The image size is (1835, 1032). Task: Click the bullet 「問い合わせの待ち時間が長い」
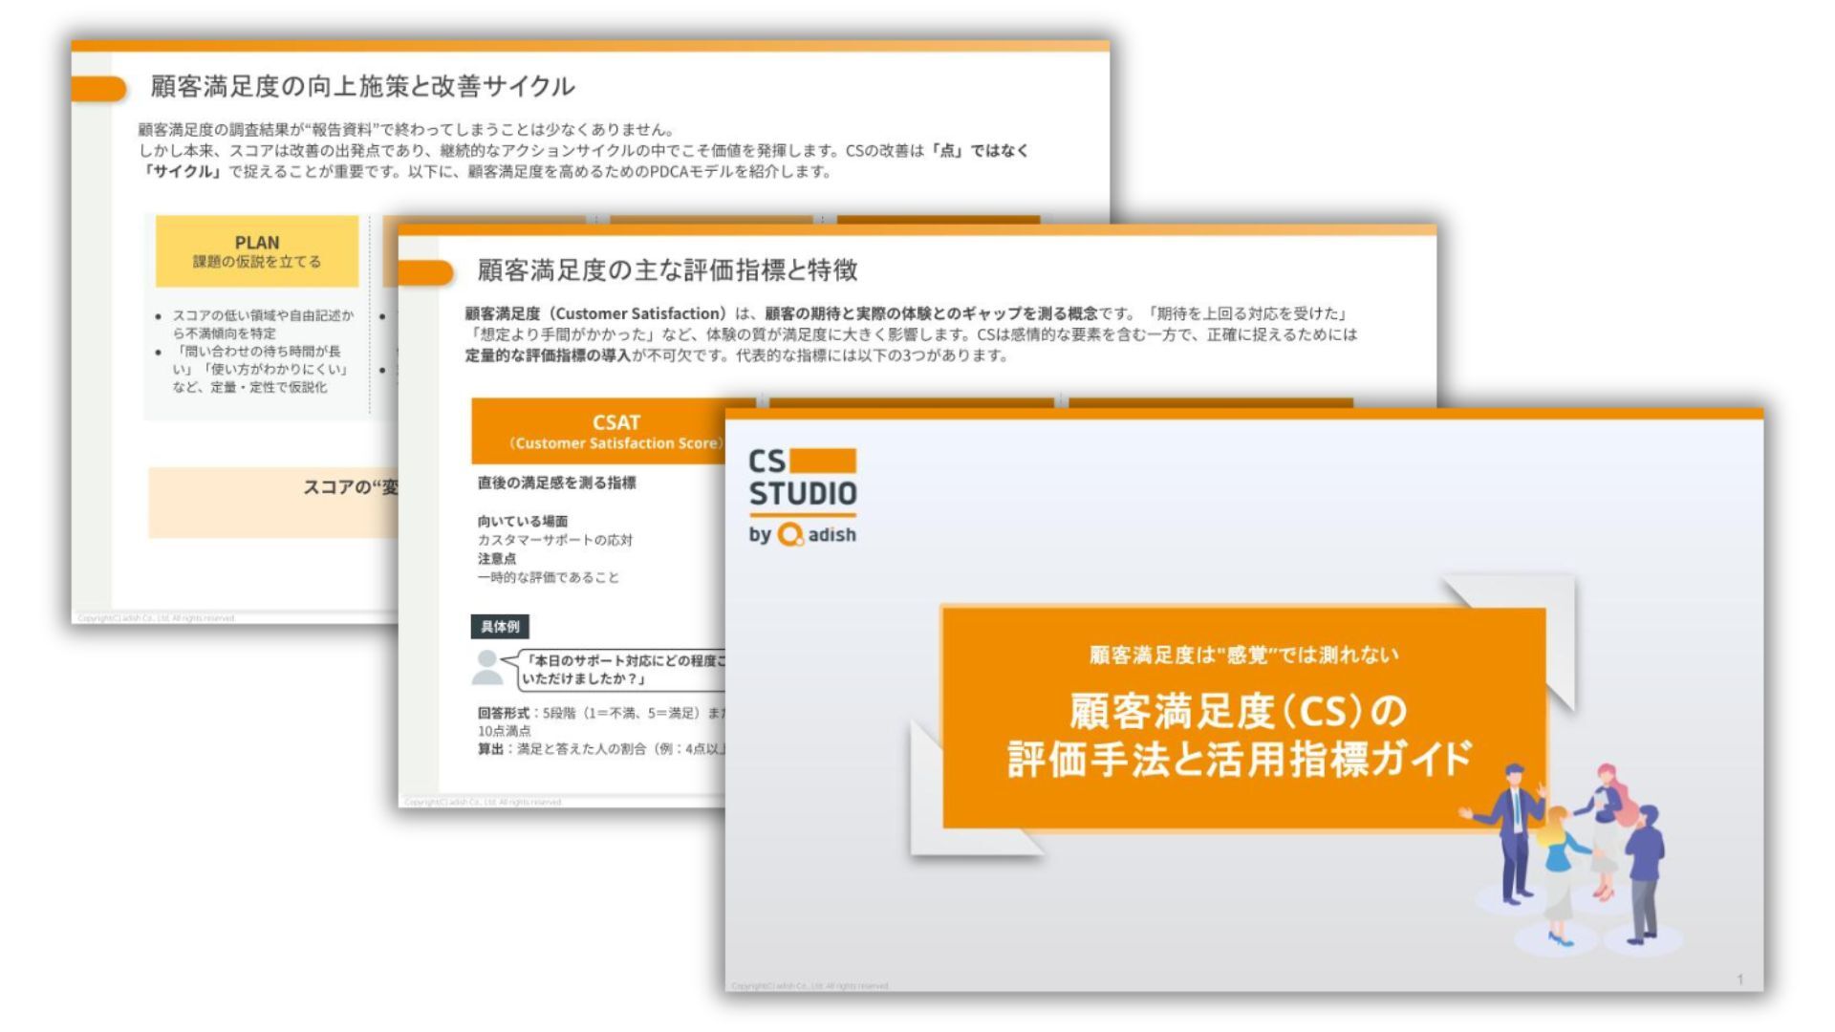click(x=260, y=369)
